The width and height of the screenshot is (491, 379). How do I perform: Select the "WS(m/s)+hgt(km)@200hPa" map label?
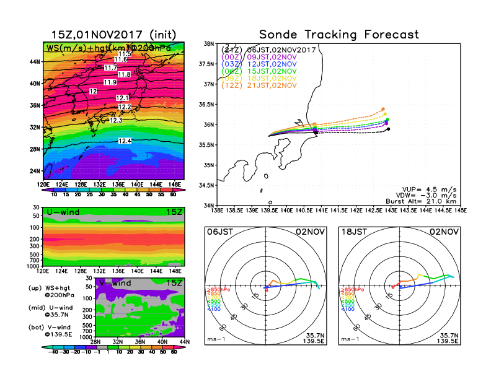(x=108, y=48)
